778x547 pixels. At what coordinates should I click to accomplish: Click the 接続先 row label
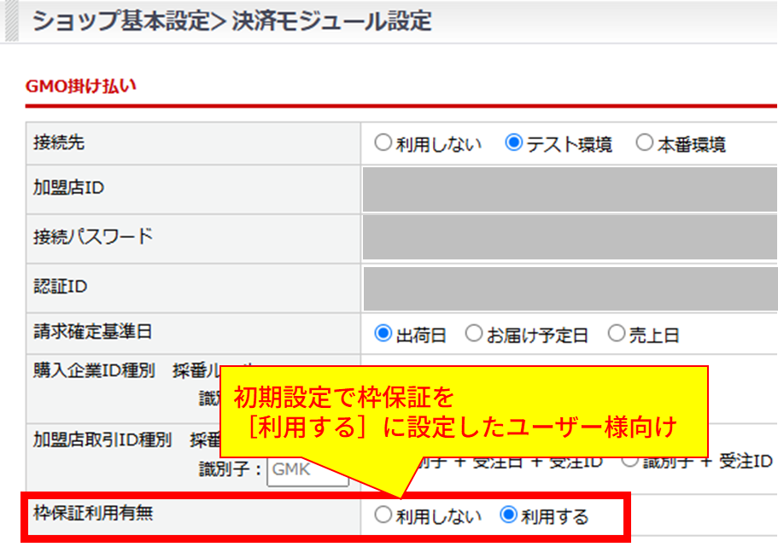(x=59, y=143)
